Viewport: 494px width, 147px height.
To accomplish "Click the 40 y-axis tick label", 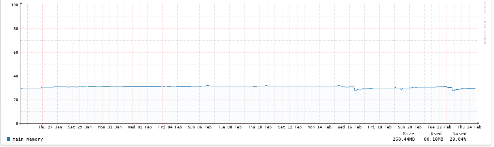I will (x=16, y=76).
